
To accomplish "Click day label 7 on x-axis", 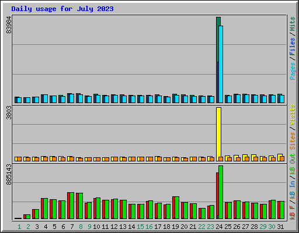I will pyautogui.click(x=72, y=227).
